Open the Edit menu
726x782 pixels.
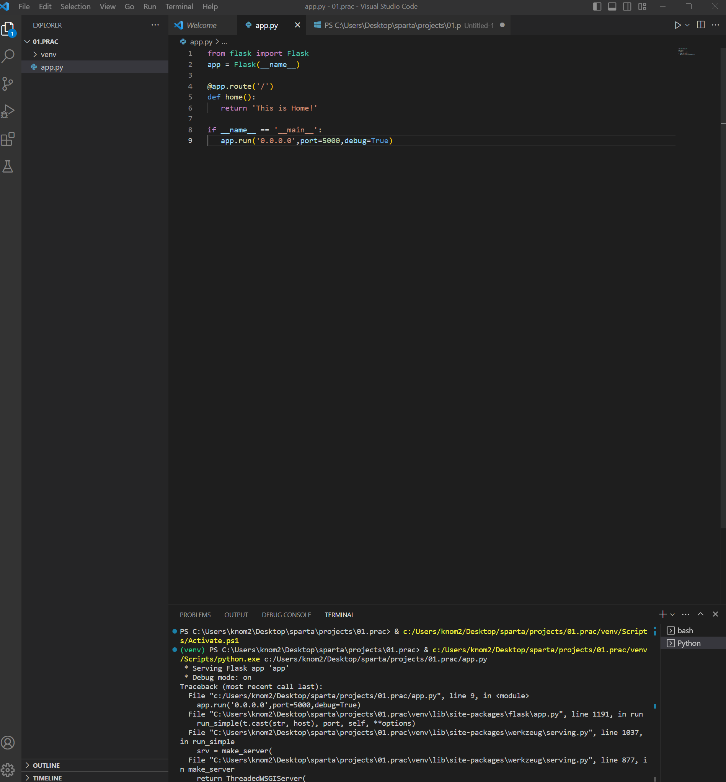coord(45,7)
